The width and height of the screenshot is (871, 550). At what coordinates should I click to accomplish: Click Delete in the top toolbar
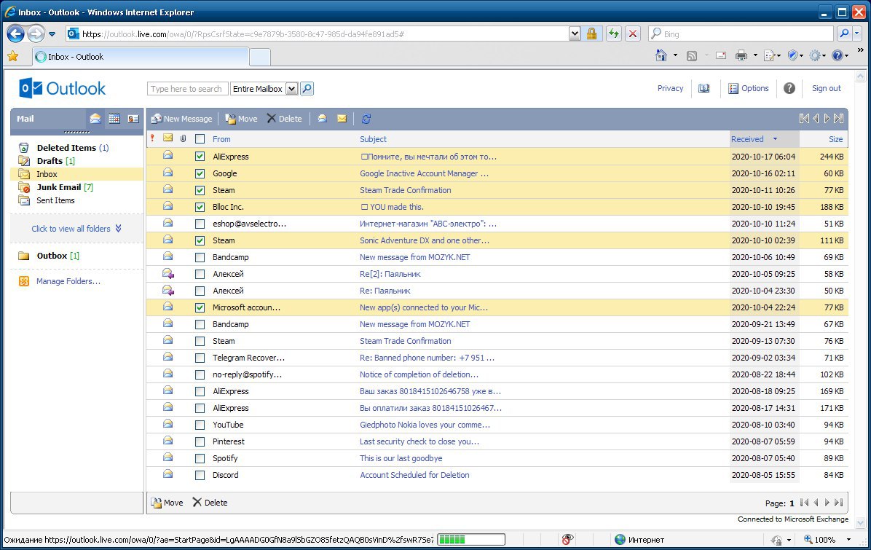click(285, 118)
